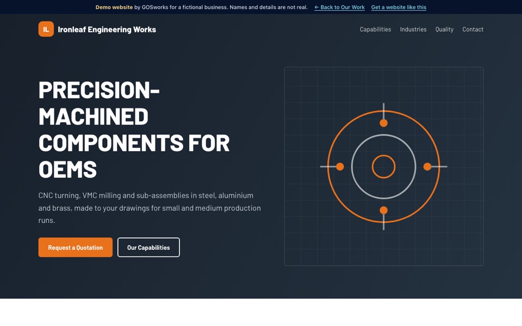Viewport: 522px width, 326px height.
Task: Select the Quality nav link
Action: tap(444, 29)
